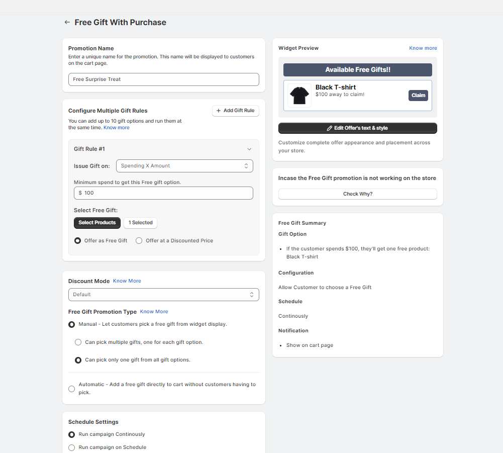Click the Black T-shirt product thumbnail

[299, 96]
